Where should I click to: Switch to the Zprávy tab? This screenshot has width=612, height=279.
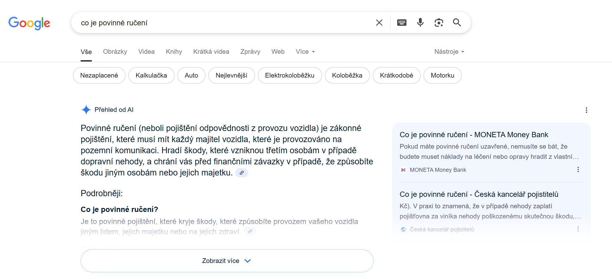(250, 52)
